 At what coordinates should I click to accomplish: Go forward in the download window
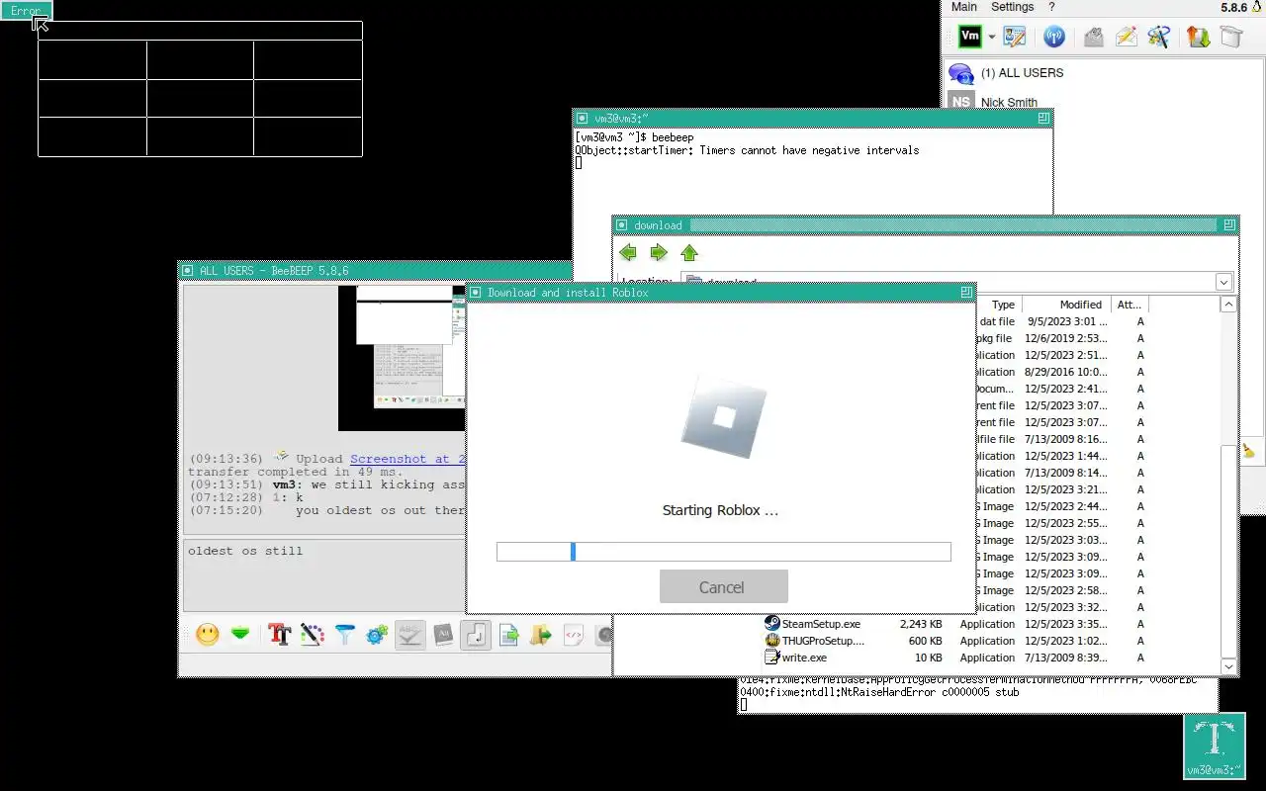[x=659, y=253]
